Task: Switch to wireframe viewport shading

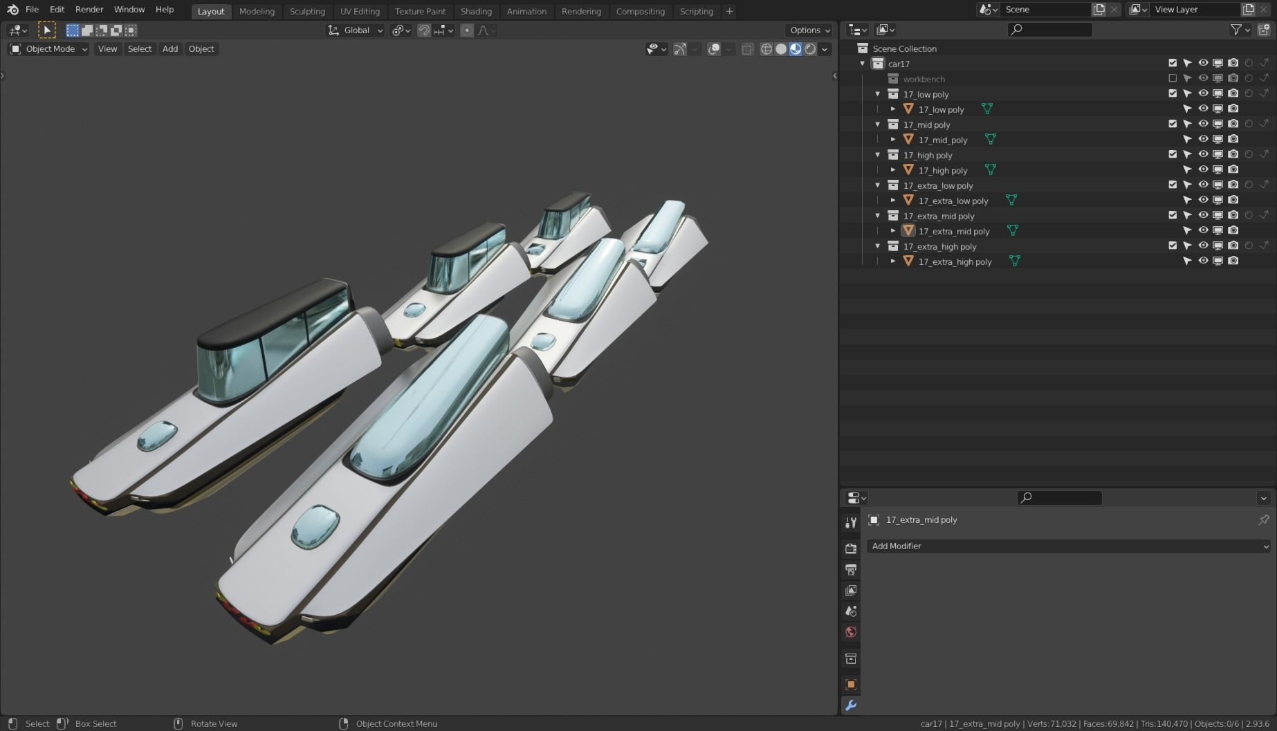Action: coord(766,49)
